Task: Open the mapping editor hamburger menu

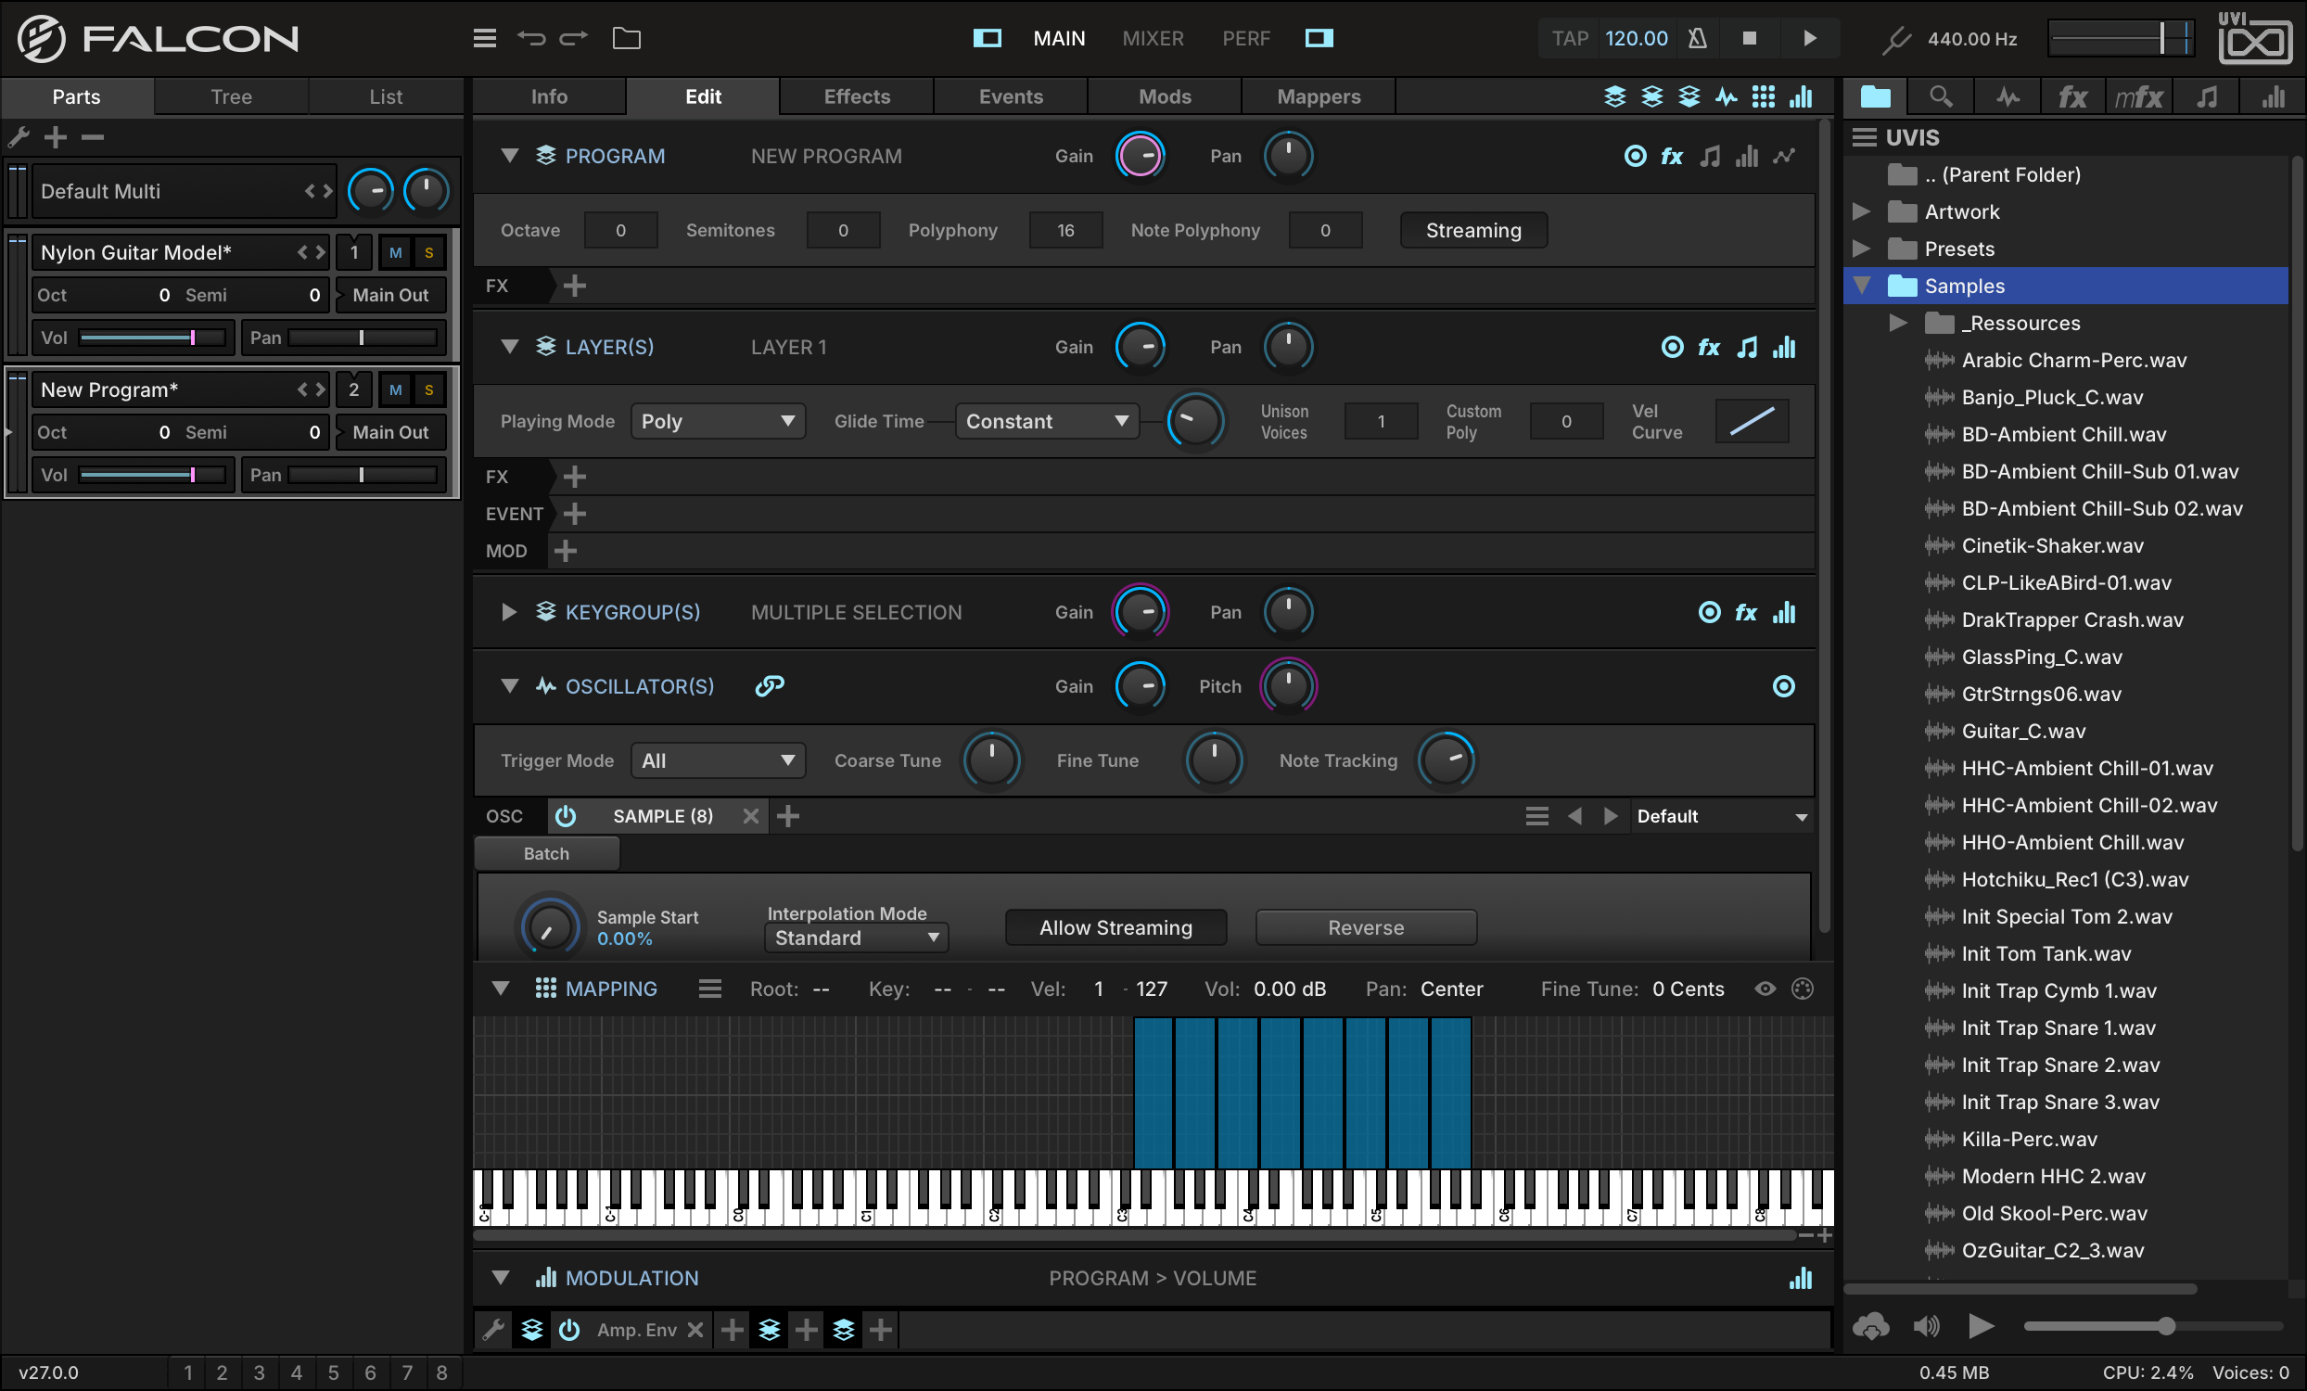Action: point(709,989)
